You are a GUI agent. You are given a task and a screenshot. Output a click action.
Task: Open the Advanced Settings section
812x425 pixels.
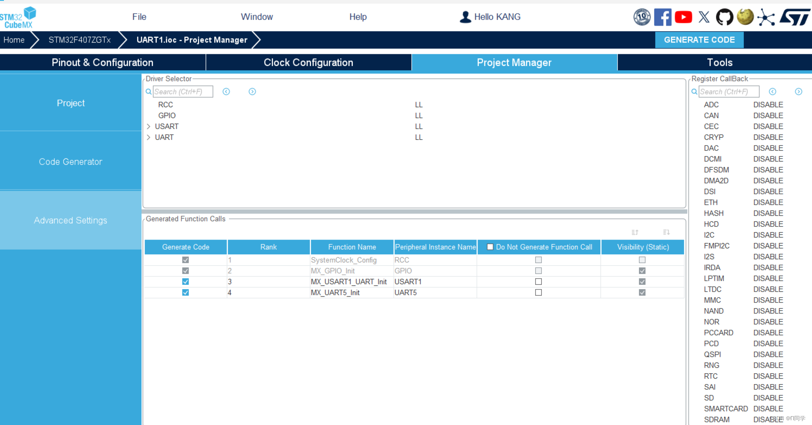tap(71, 220)
